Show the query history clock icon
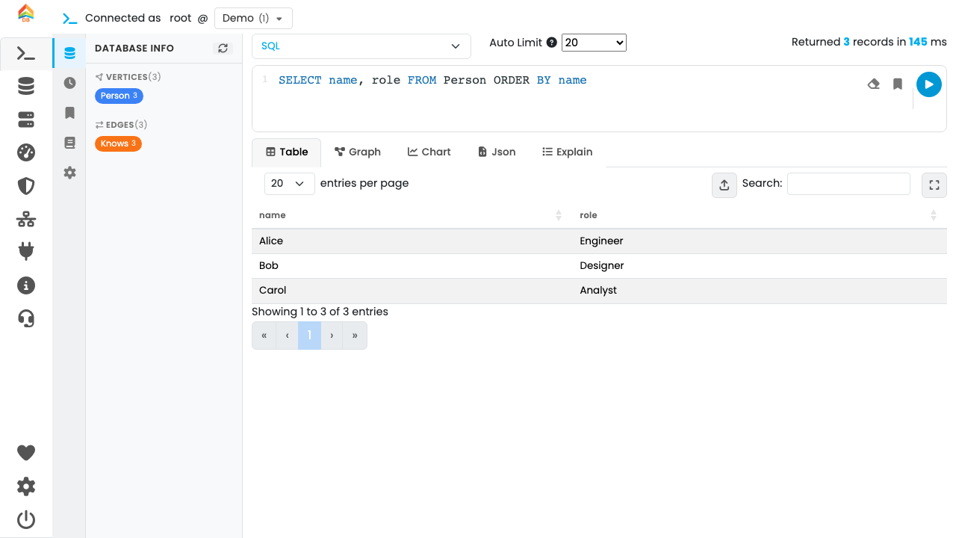The image size is (956, 538). click(69, 83)
